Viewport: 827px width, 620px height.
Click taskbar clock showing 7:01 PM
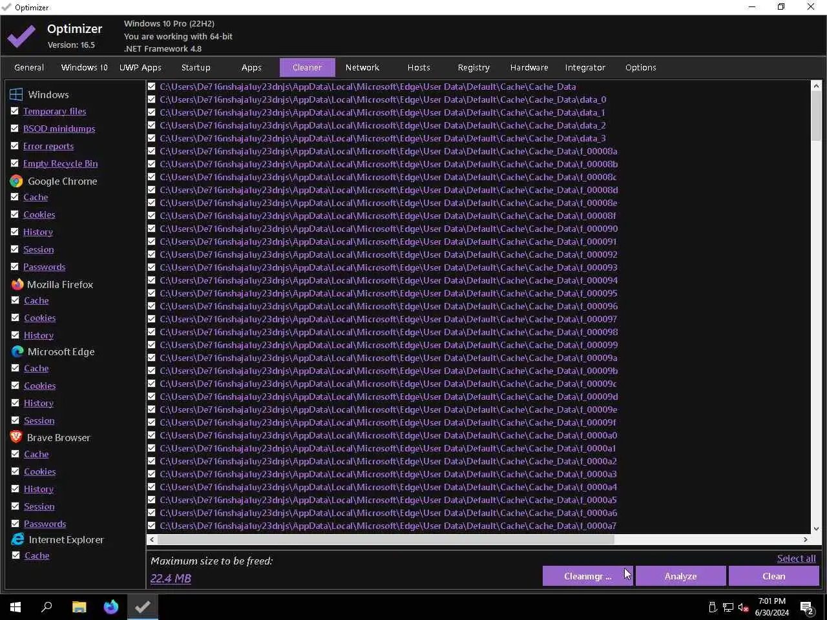coord(772,607)
